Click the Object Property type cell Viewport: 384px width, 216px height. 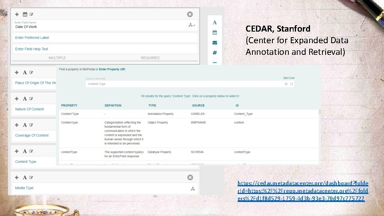tap(158, 122)
